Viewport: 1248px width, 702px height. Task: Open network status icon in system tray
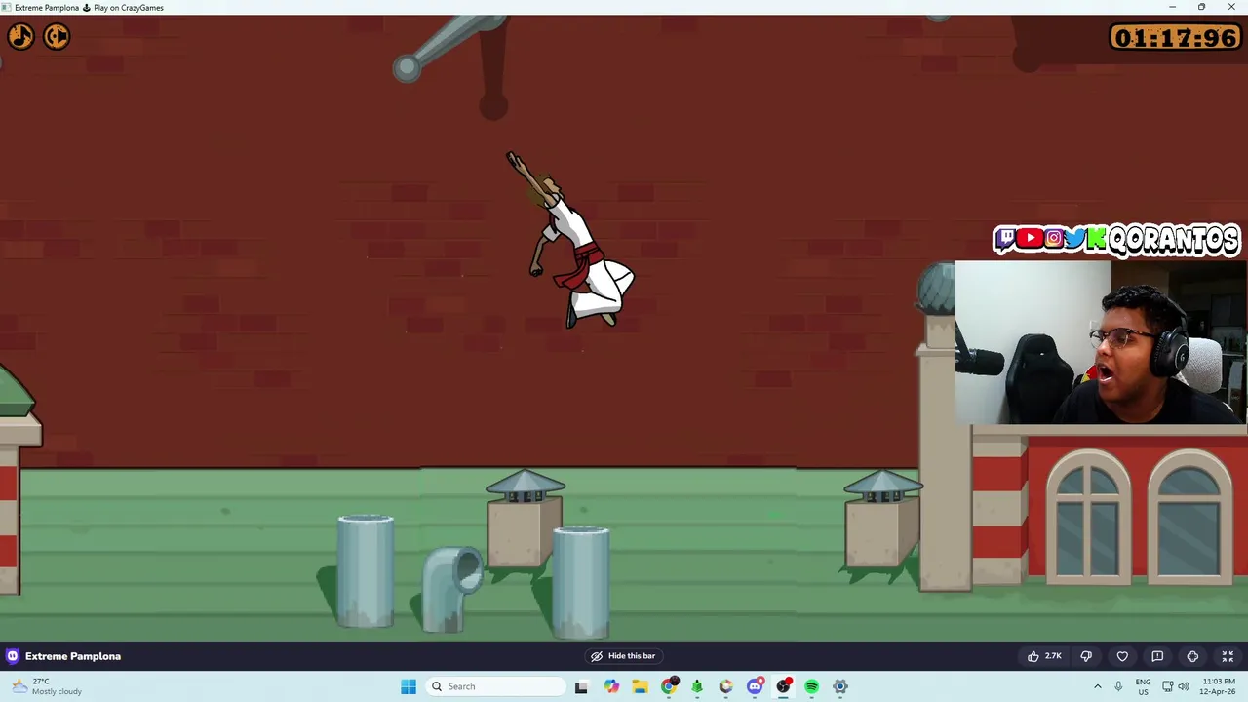pyautogui.click(x=1167, y=686)
